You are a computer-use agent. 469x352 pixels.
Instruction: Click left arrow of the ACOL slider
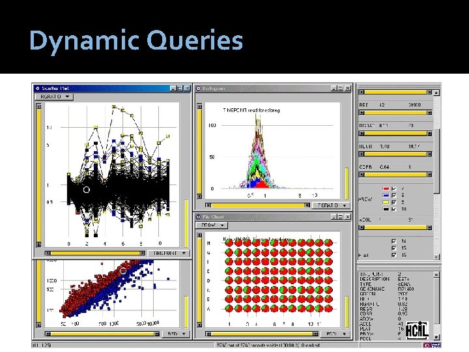tap(362, 227)
